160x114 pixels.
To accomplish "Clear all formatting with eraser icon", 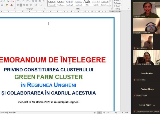I will pos(13,1).
